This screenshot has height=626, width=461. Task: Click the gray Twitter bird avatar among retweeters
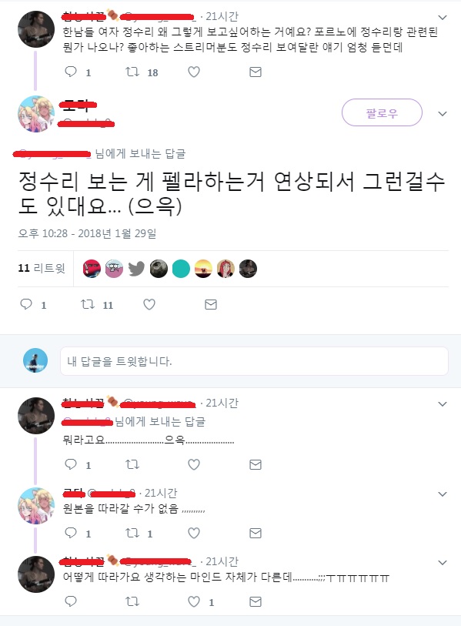coord(136,269)
